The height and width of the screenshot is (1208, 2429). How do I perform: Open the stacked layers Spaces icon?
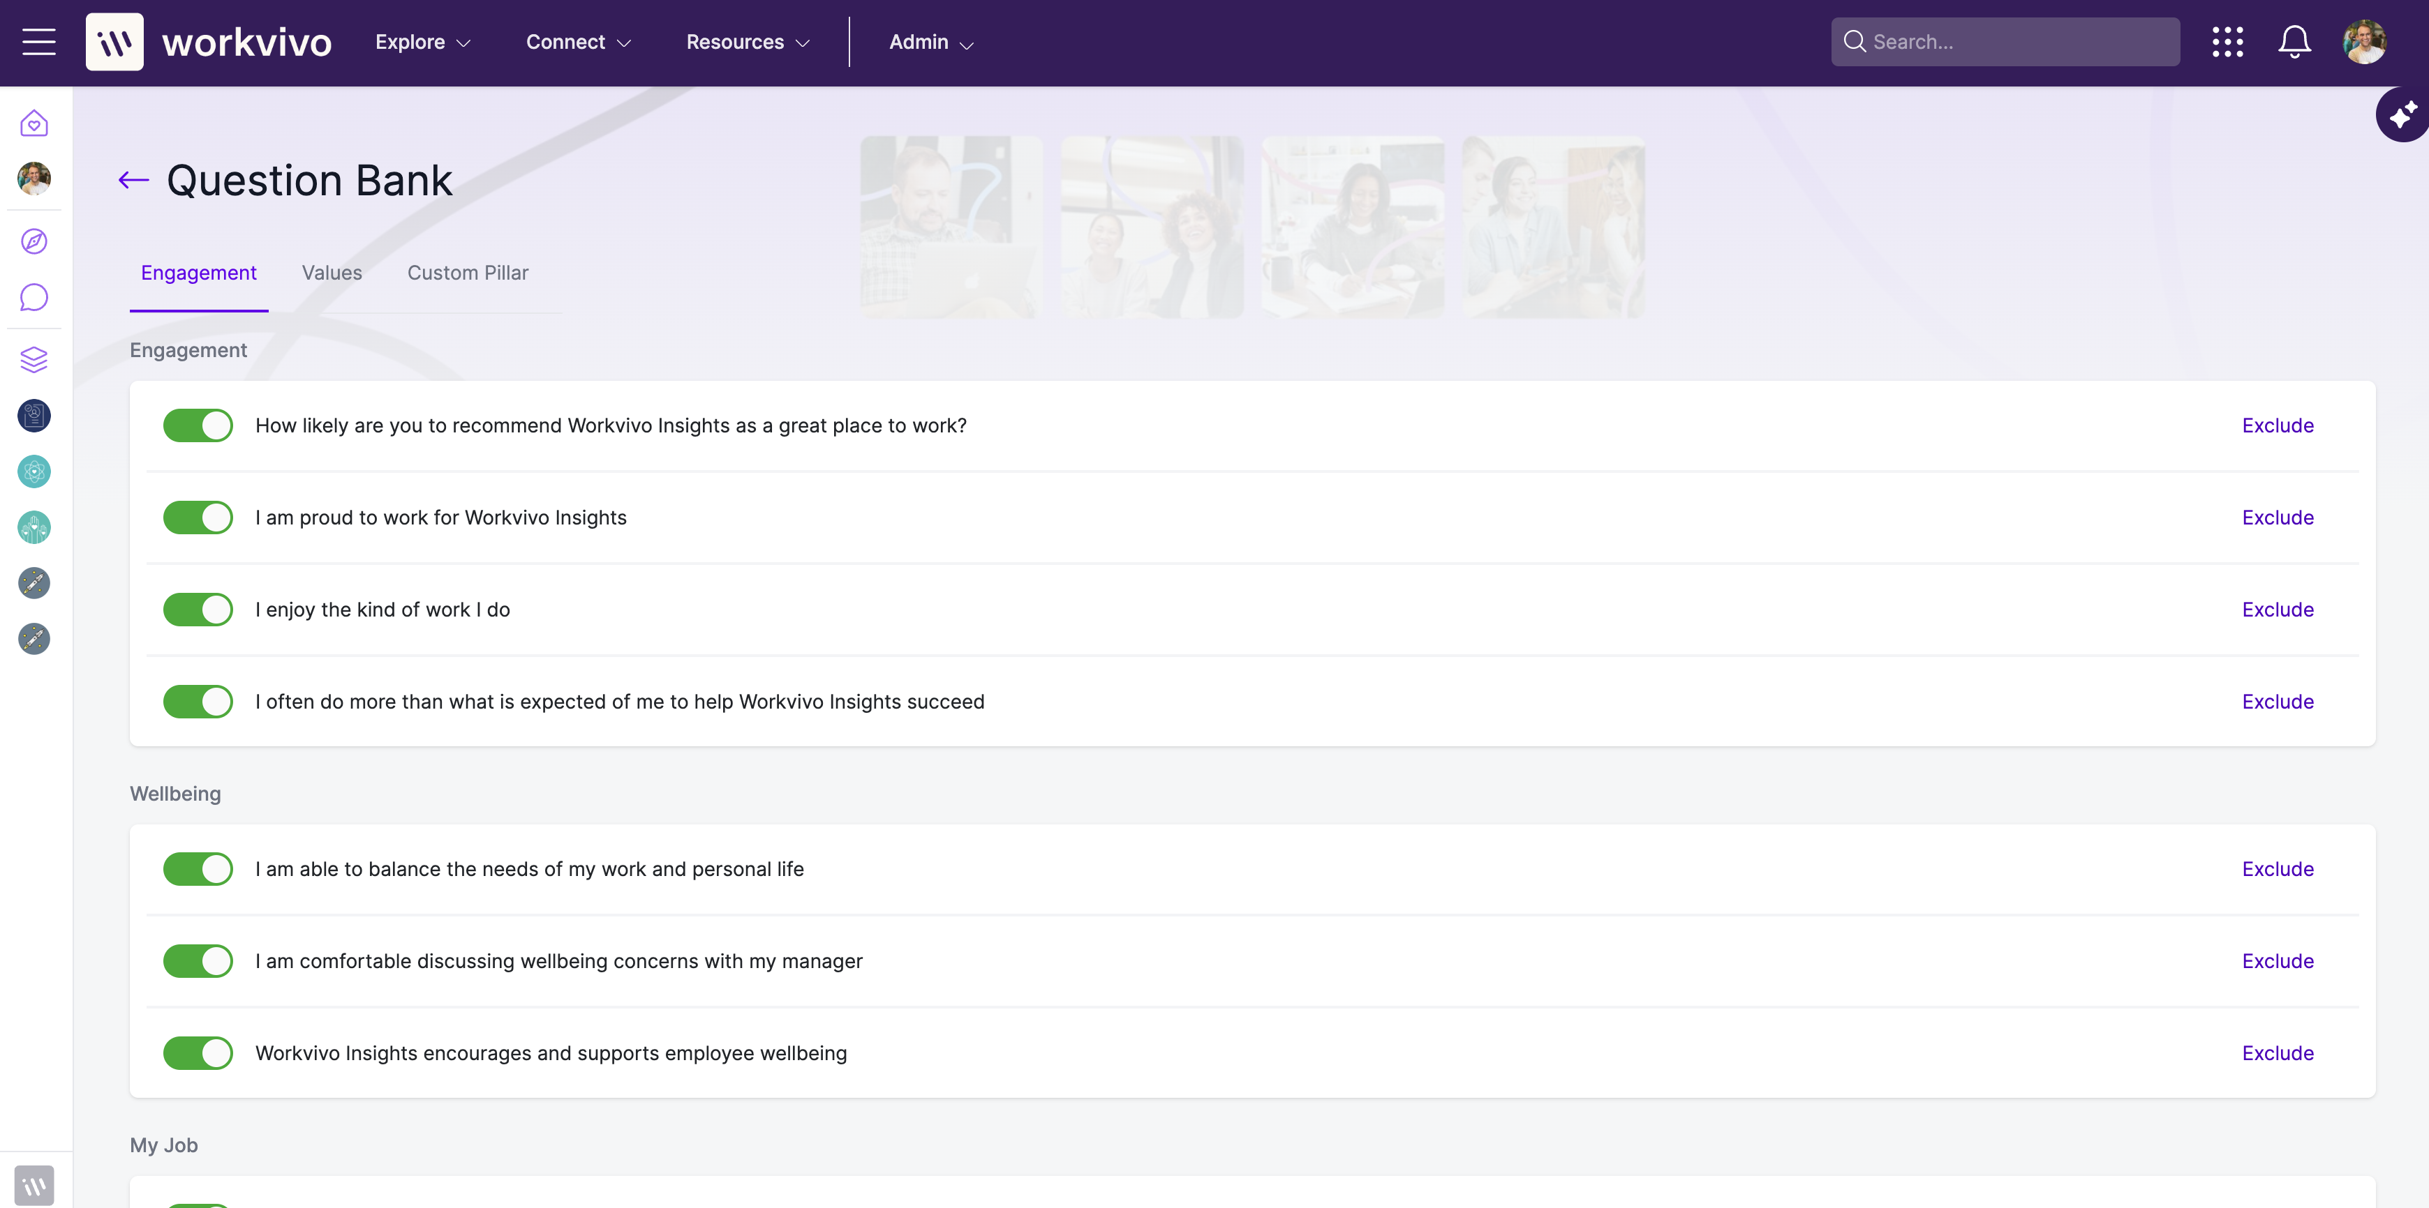coord(34,359)
